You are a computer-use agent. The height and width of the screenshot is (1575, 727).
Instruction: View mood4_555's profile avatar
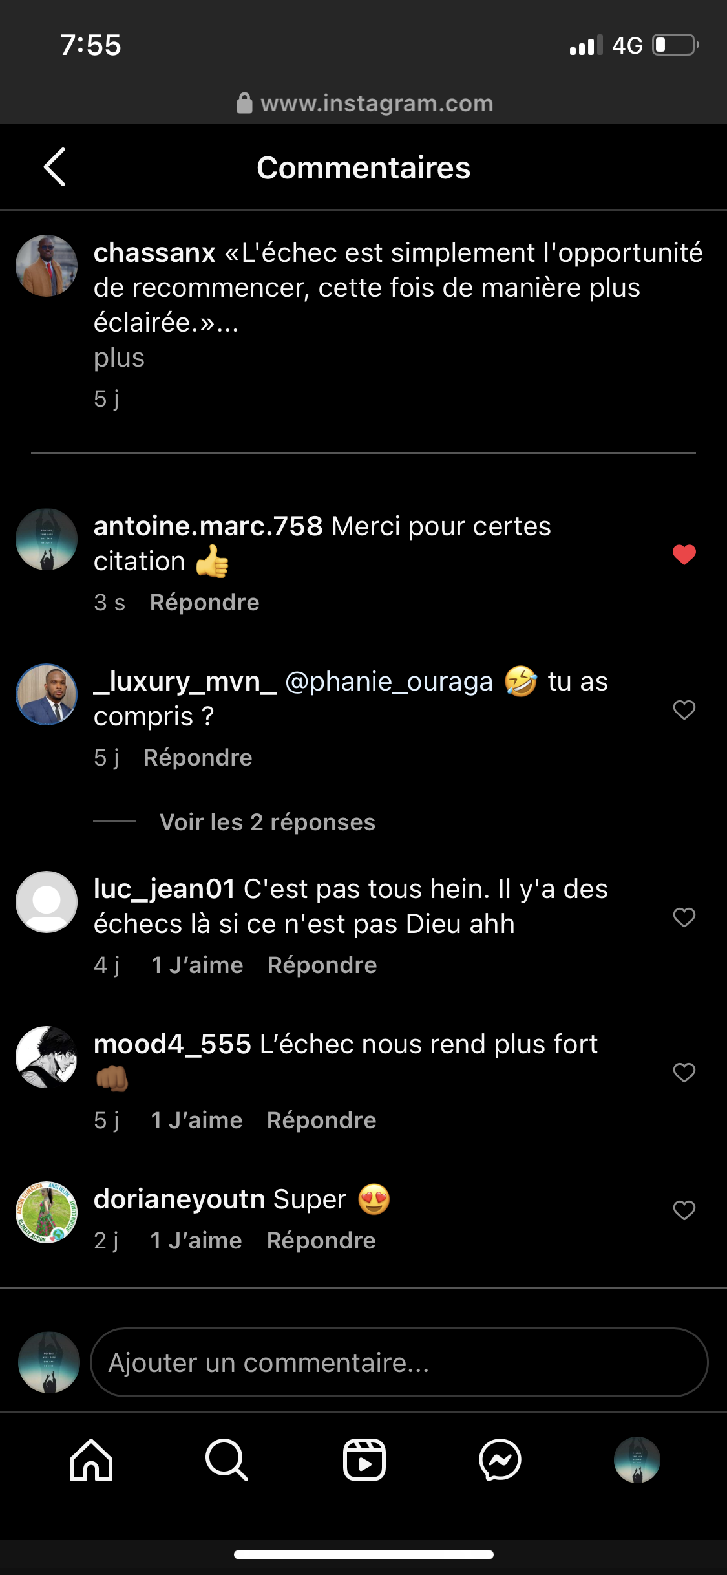click(47, 1057)
